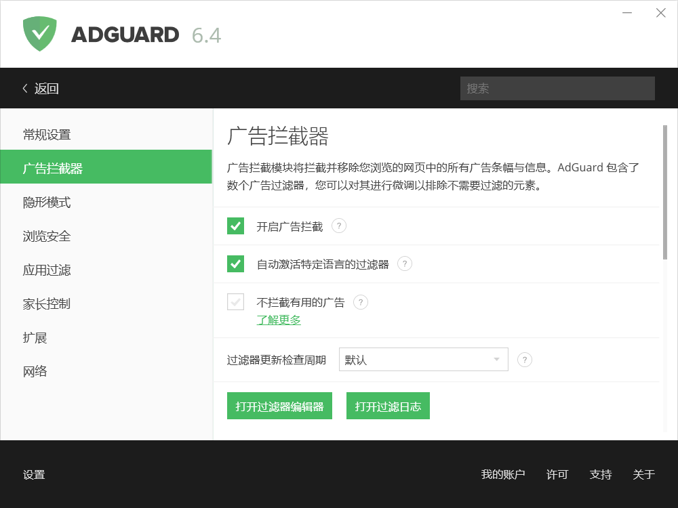This screenshot has height=508, width=678.
Task: Click the 打开过滤日志 button
Action: 388,406
